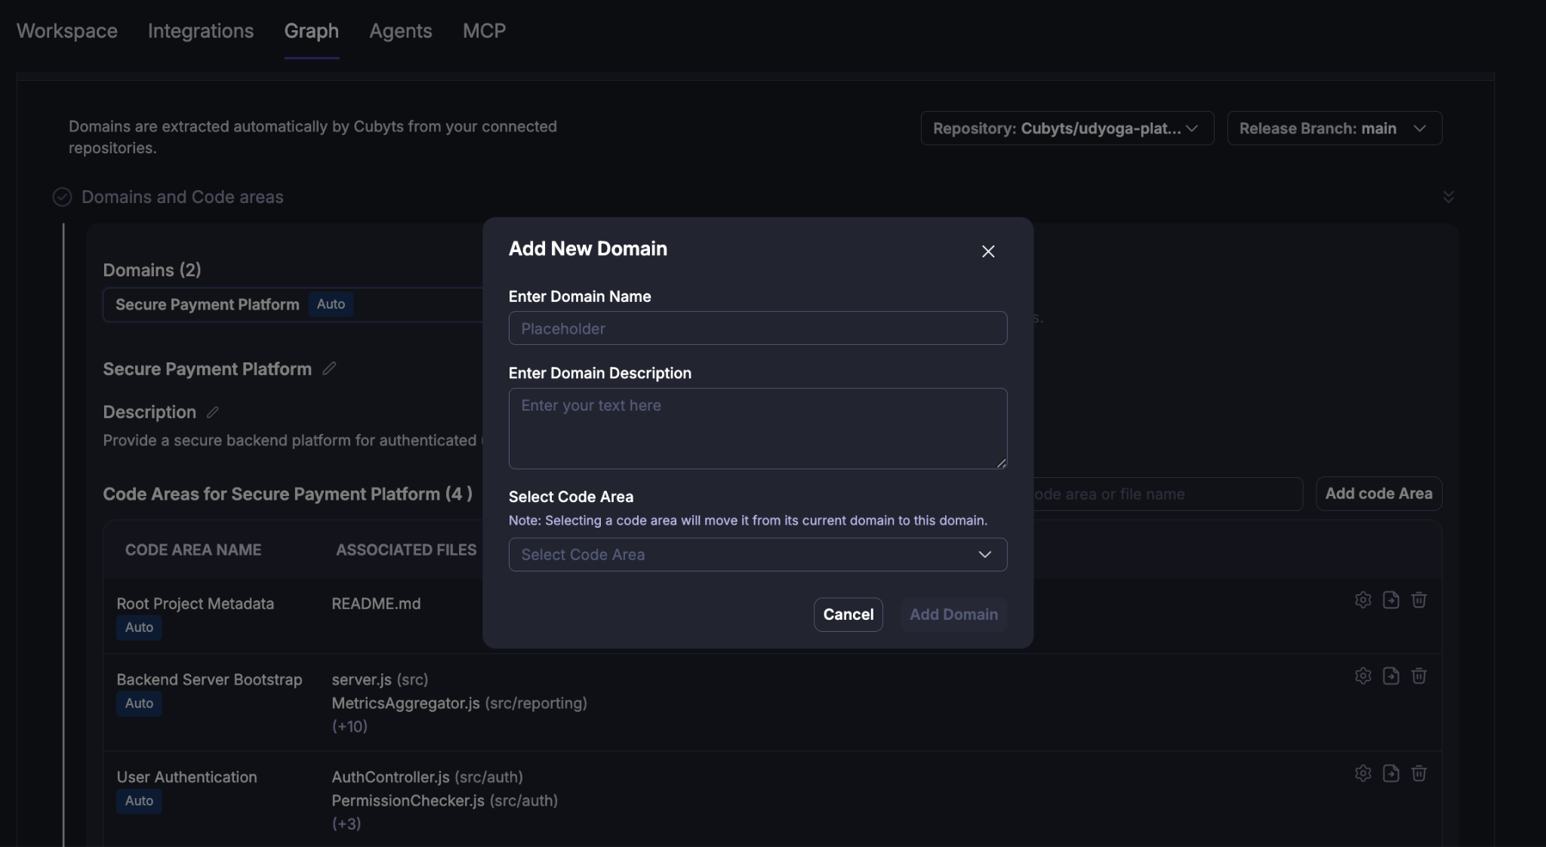Open the Select Code Area dropdown

click(x=757, y=554)
